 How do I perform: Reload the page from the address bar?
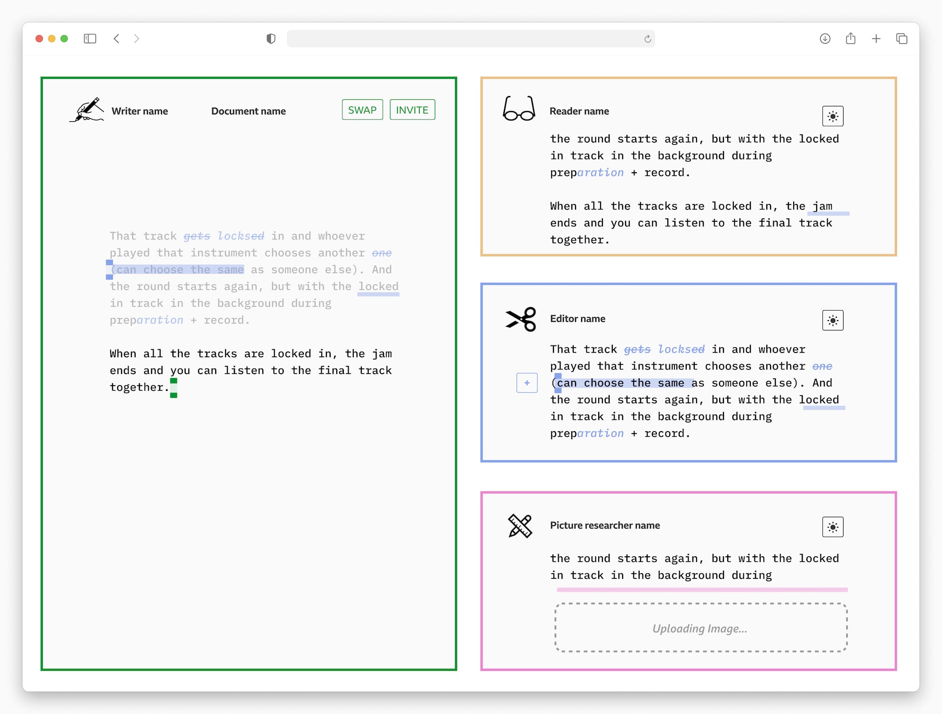[648, 39]
